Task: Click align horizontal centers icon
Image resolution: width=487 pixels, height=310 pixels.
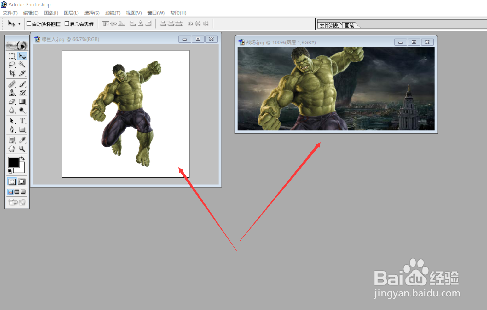Action: (x=141, y=24)
